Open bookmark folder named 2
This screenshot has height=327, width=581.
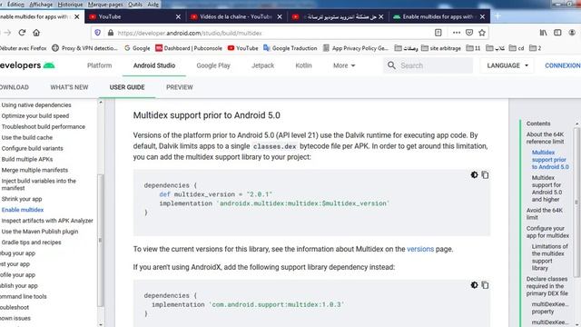click(535, 48)
